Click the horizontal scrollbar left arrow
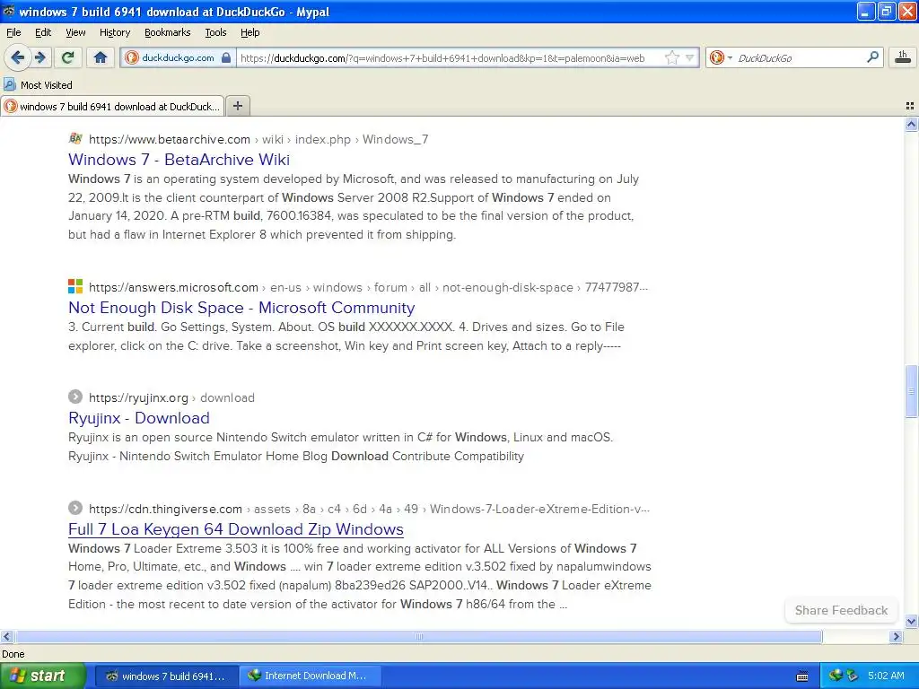 [x=6, y=636]
